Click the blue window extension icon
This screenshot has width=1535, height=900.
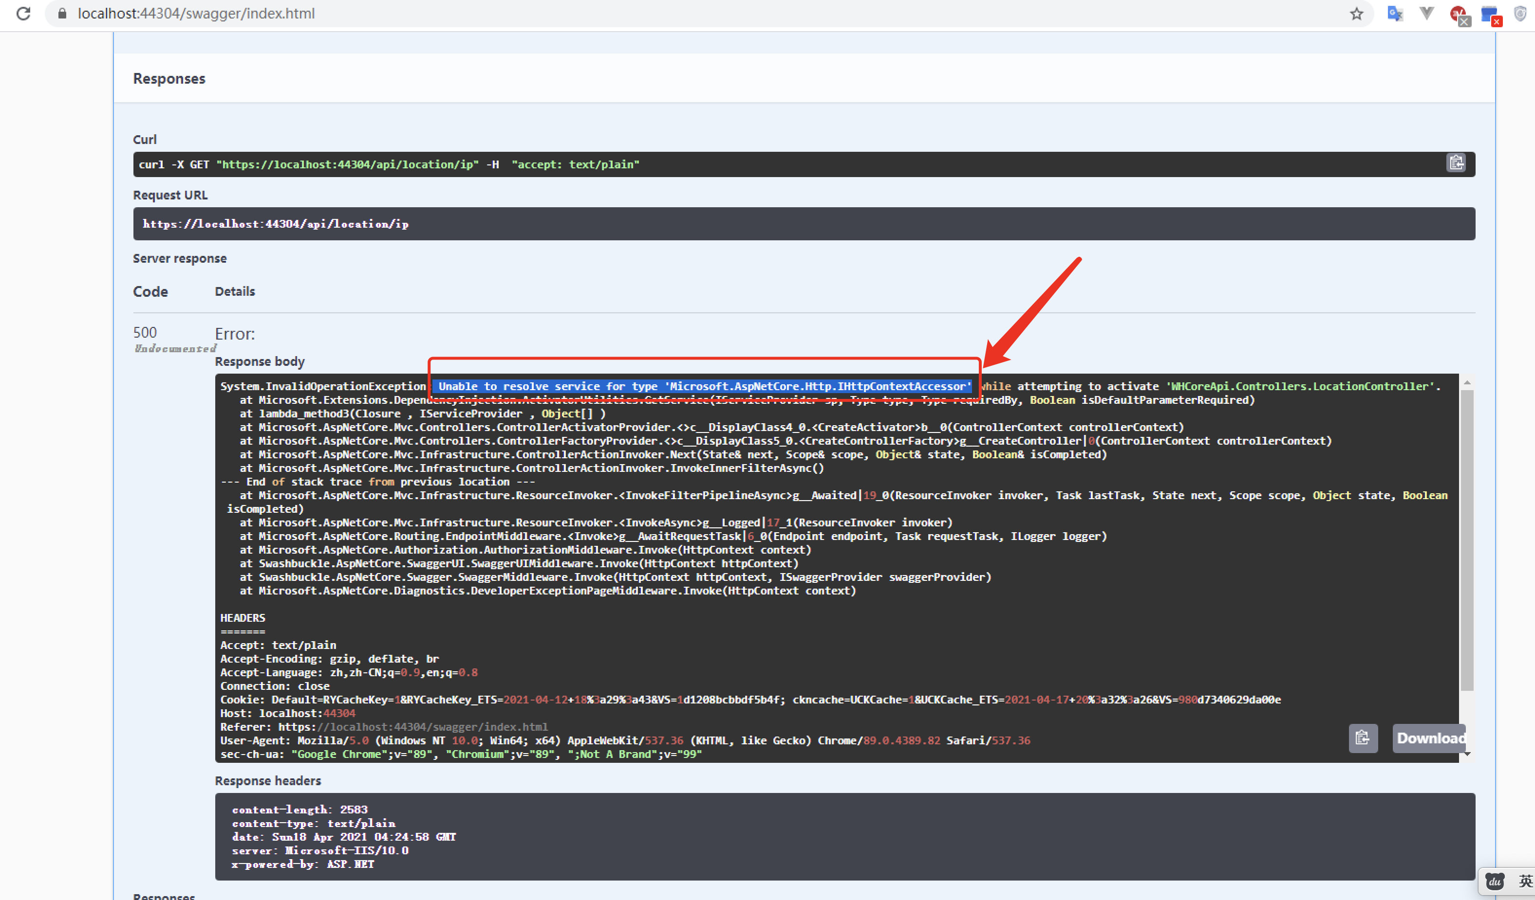[x=1490, y=15]
